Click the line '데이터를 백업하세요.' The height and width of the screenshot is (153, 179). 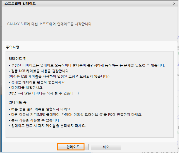coord(26,88)
